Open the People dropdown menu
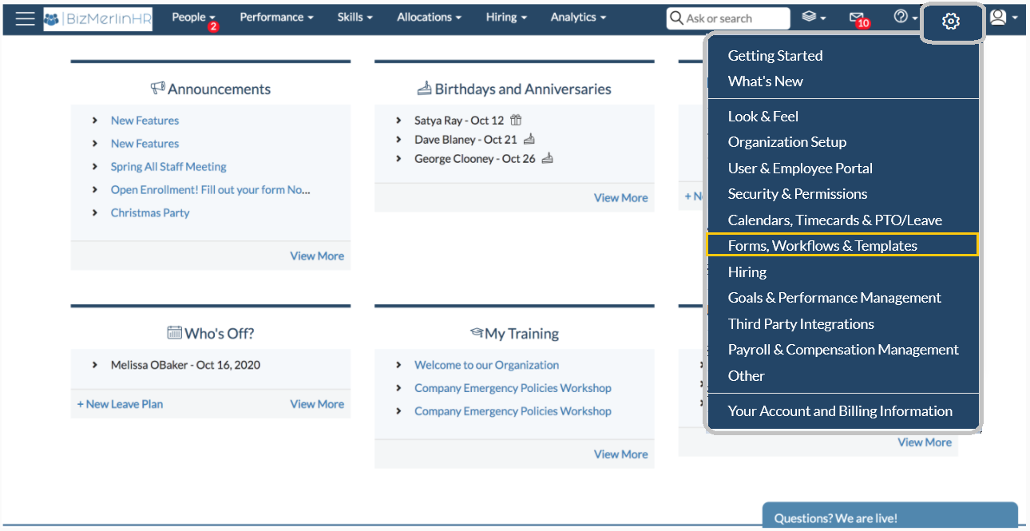The width and height of the screenshot is (1030, 531). [x=194, y=17]
